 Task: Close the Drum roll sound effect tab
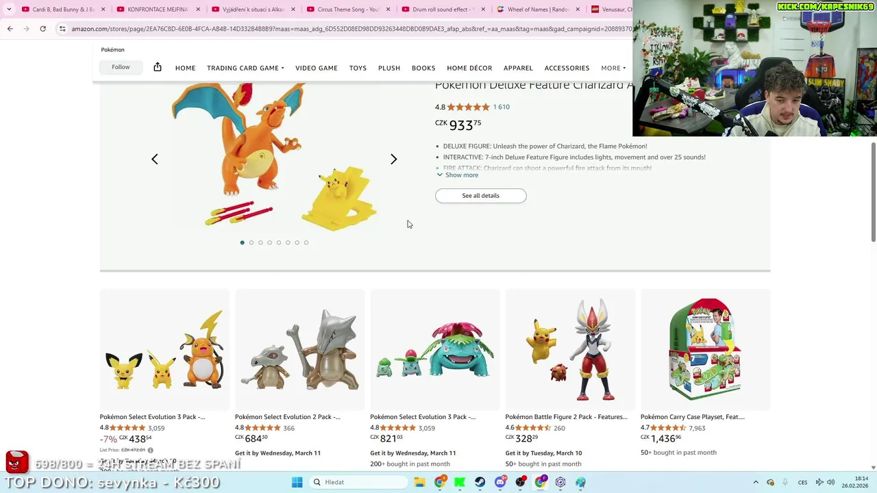483,10
